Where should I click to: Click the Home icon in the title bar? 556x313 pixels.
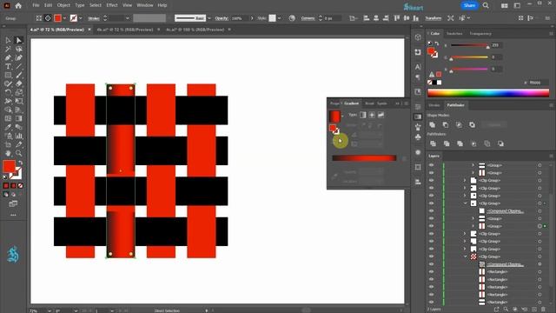(18, 6)
